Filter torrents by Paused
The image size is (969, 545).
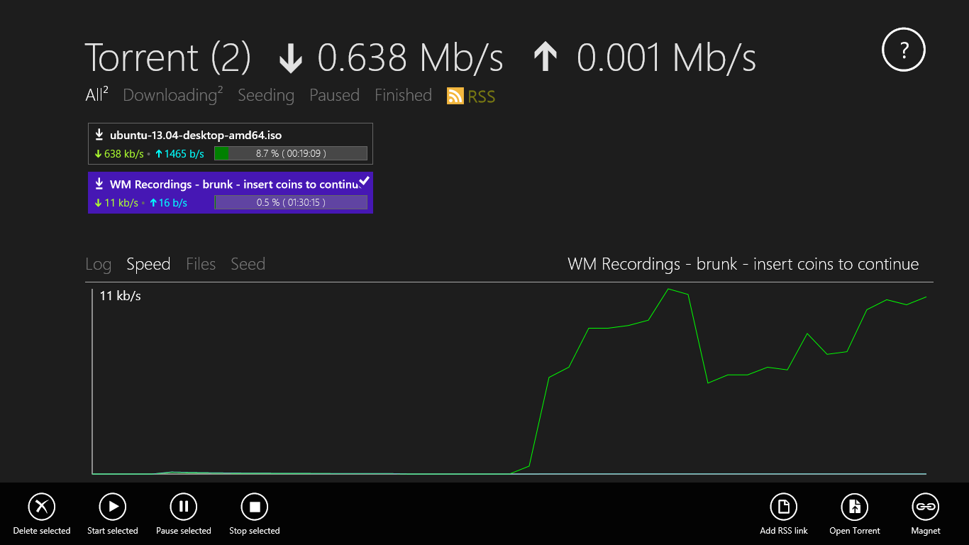pos(334,95)
